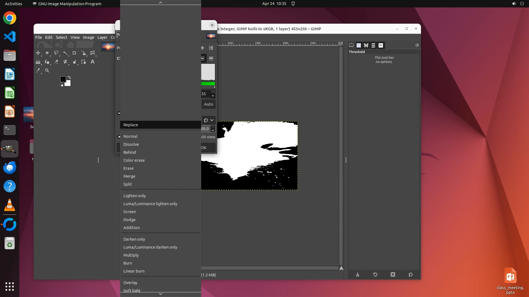Viewport: 529px width, 297px height.
Task: Switch histogram to perceptual view button
Action: pos(211,58)
